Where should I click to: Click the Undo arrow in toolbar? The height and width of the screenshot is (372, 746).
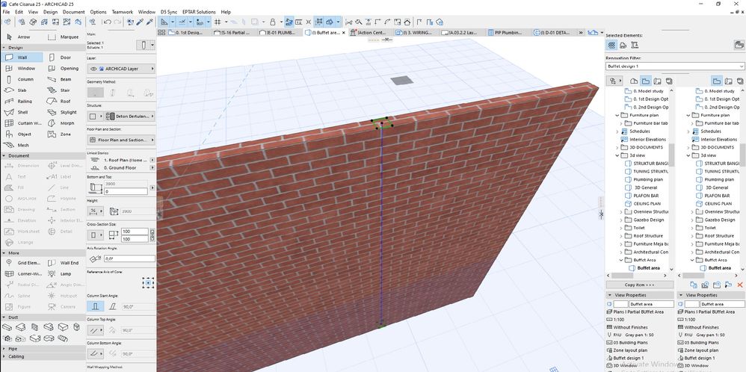pyautogui.click(x=108, y=22)
